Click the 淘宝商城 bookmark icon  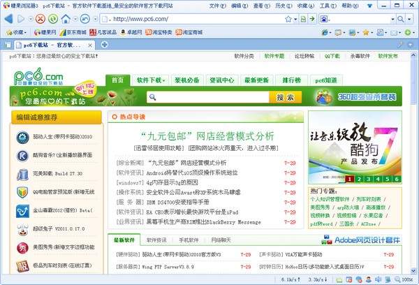pyautogui.click(x=179, y=32)
